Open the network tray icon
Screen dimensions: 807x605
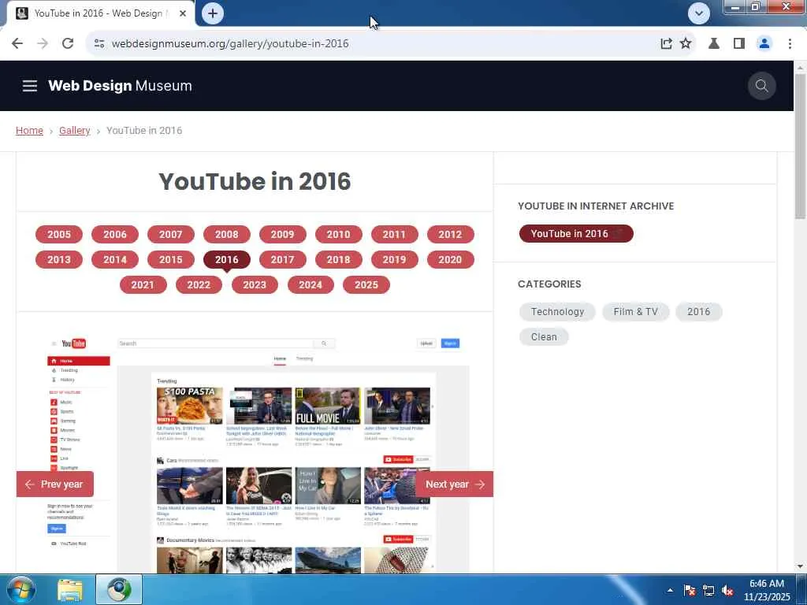[708, 590]
